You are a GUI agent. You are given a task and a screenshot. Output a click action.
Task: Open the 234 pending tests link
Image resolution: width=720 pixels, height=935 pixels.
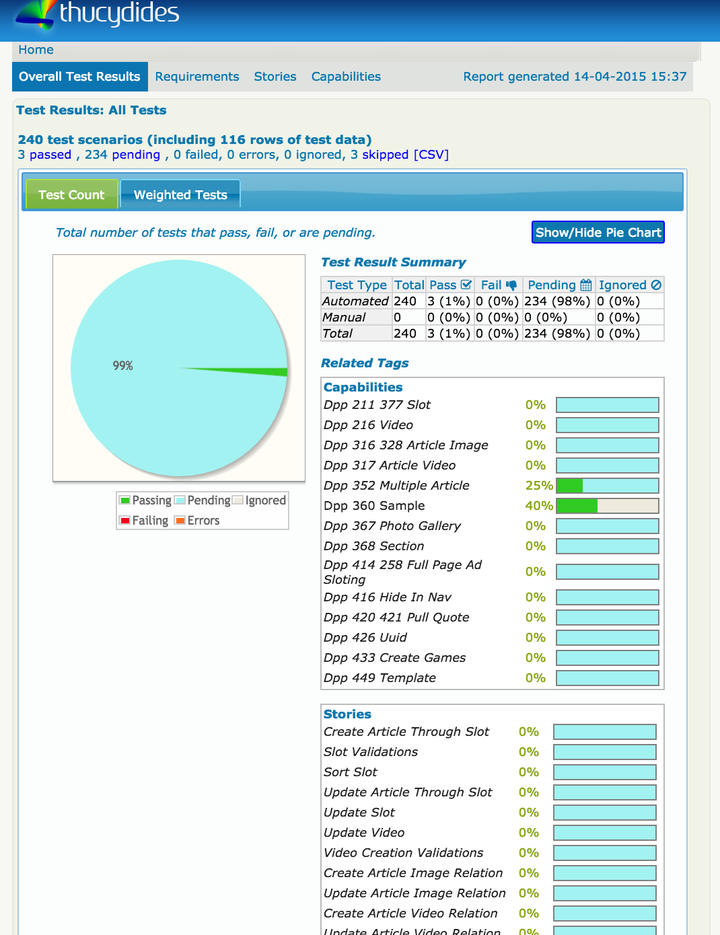122,155
